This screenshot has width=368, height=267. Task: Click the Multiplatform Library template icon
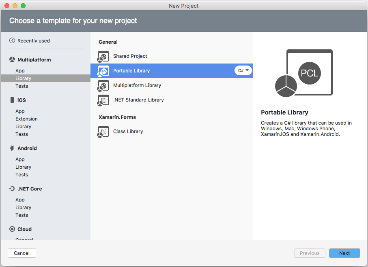pyautogui.click(x=103, y=85)
